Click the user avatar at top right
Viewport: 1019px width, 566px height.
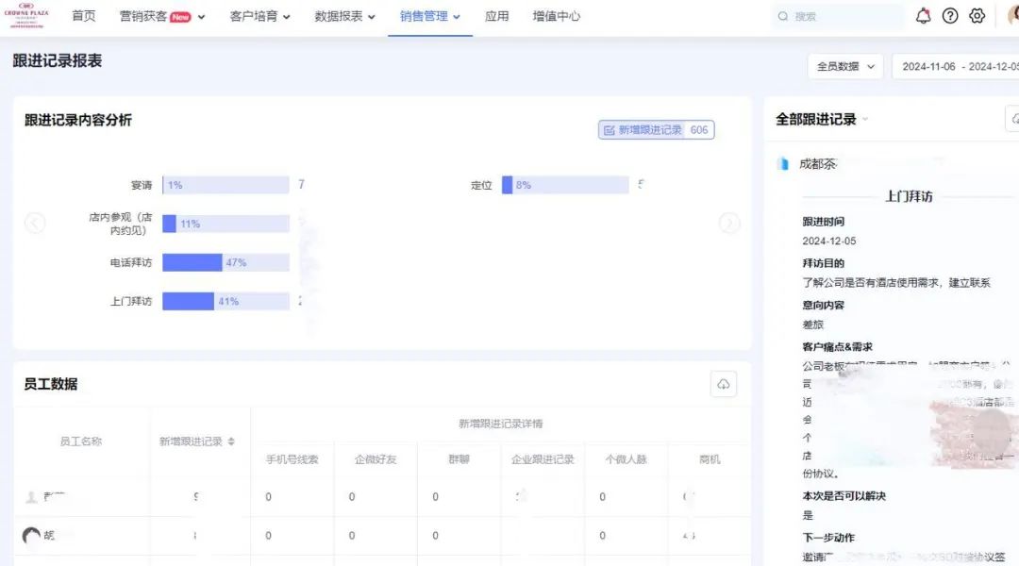(x=1011, y=16)
